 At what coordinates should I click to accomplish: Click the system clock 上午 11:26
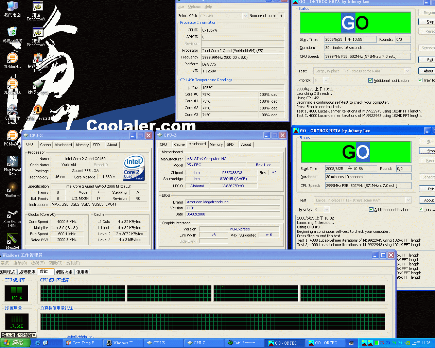[x=421, y=343]
